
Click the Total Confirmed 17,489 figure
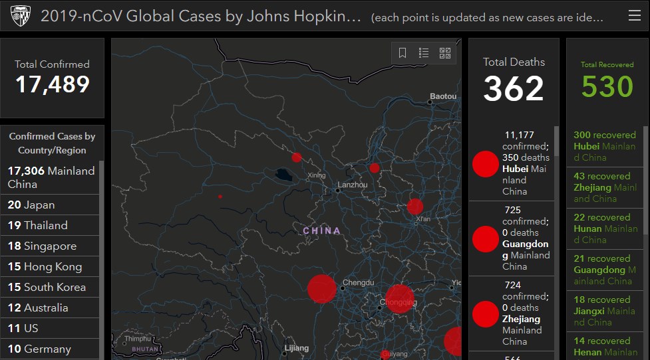(x=53, y=84)
